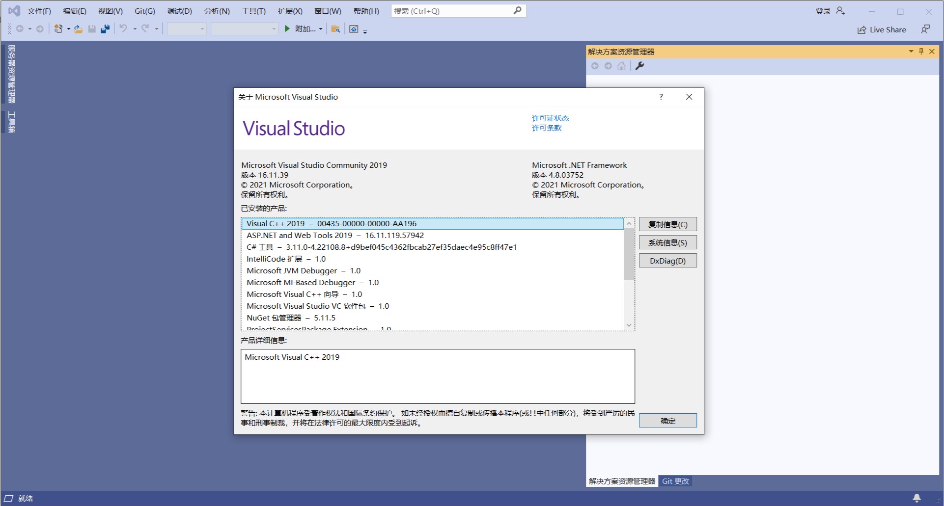Screen dimensions: 944x506
Task: Open the 扩展(X) menu
Action: pos(290,11)
